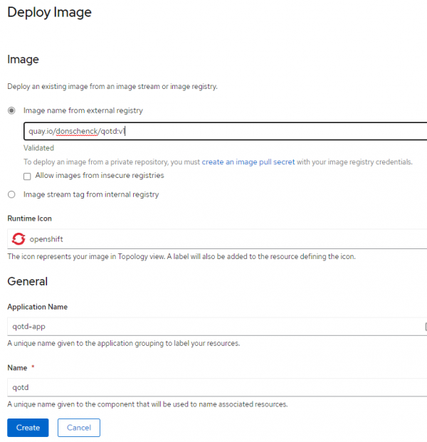Click the red OpenShift logo icon

coord(18,239)
